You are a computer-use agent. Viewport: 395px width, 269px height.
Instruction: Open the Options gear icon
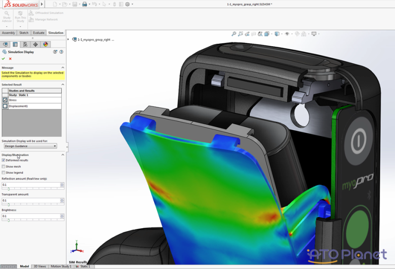pyautogui.click(x=127, y=4)
